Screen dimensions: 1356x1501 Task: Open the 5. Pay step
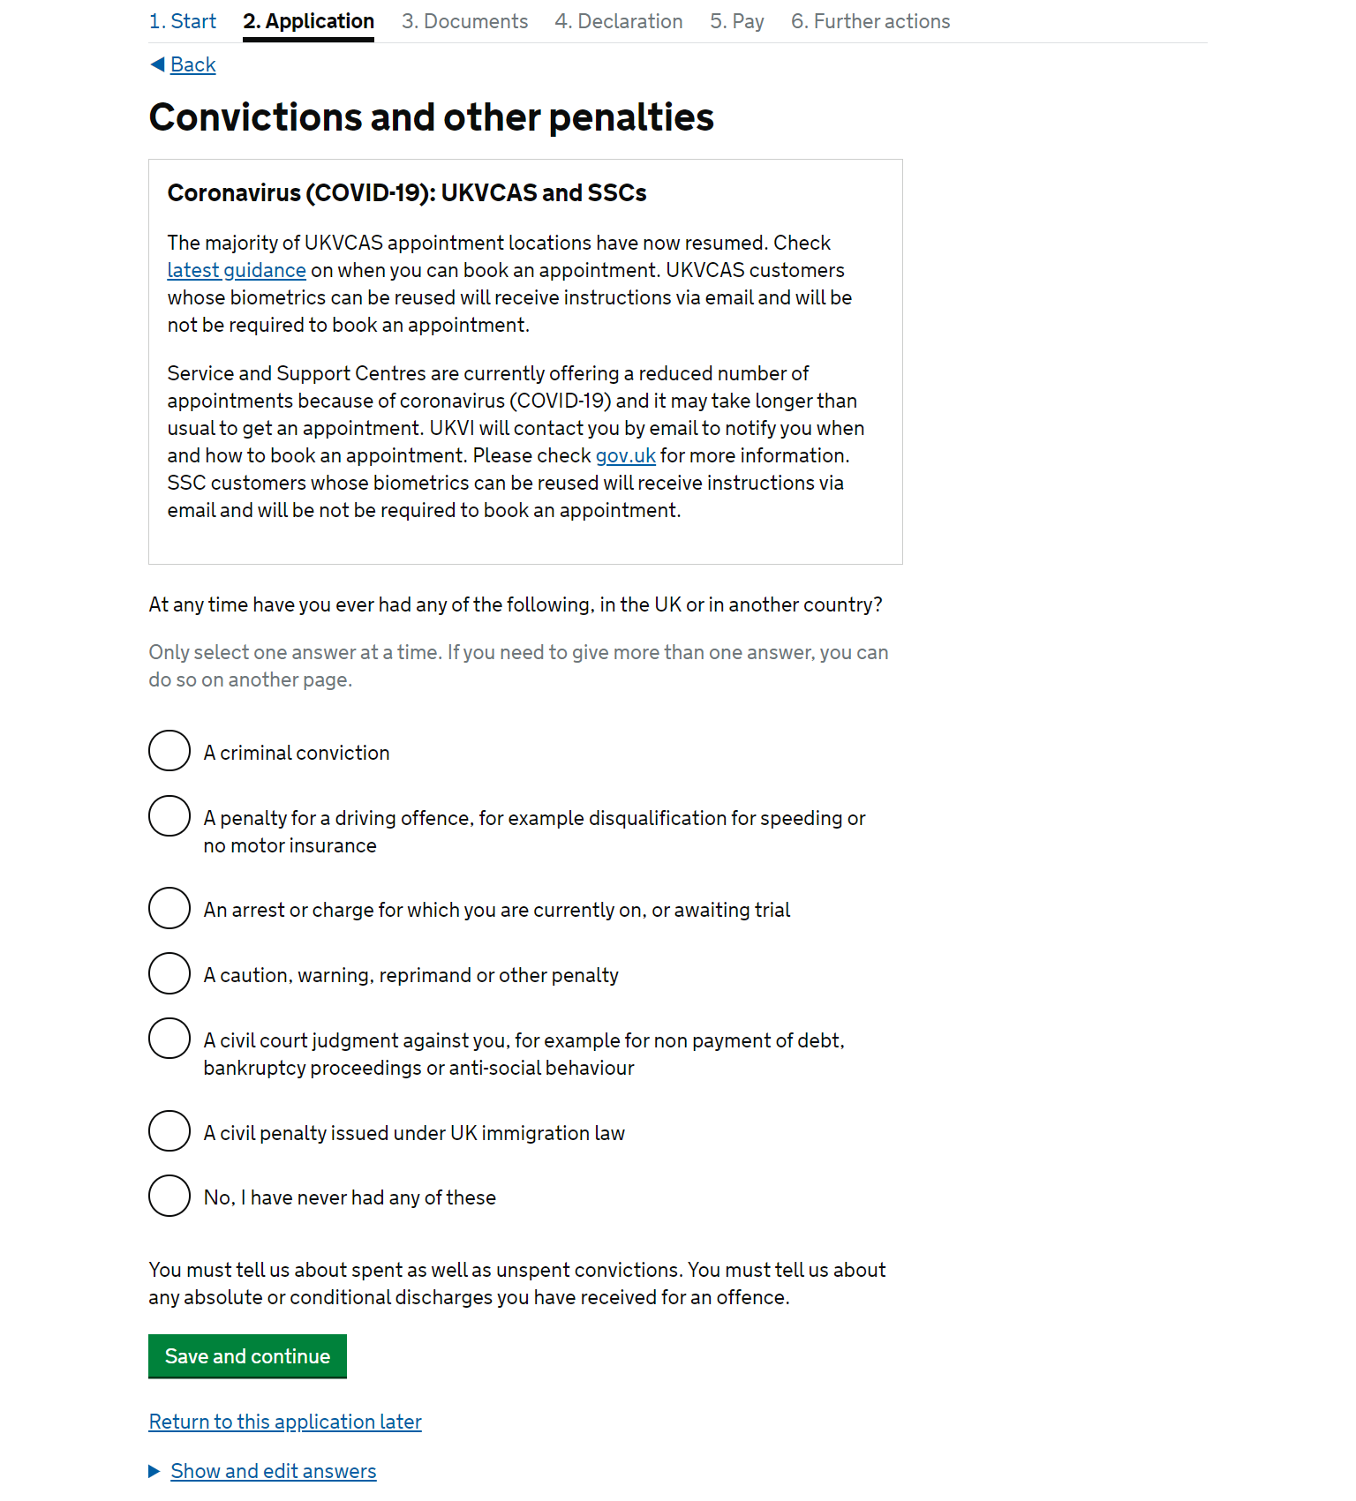737,21
